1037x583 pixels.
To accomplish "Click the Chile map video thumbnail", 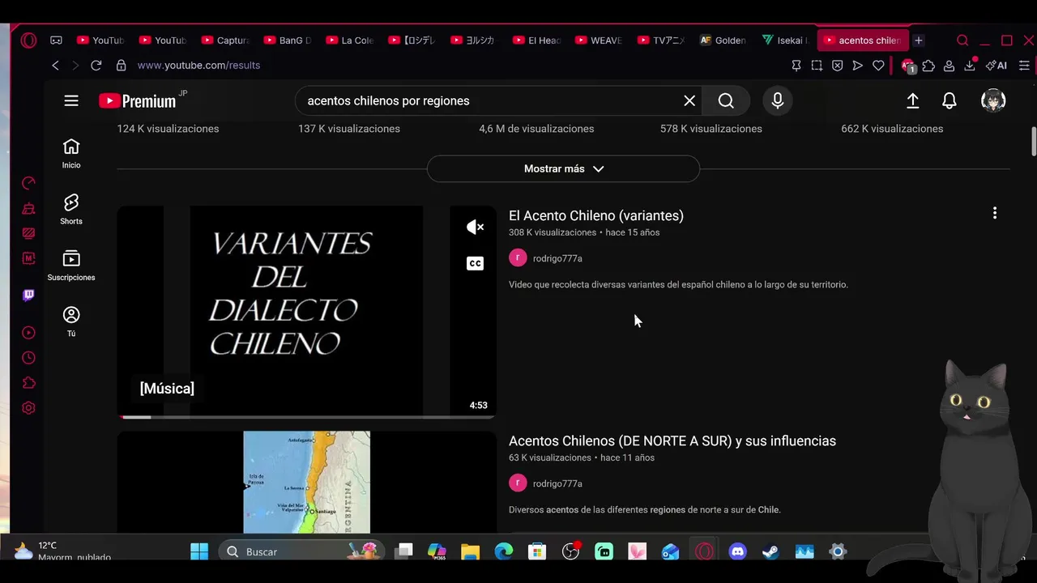I will pyautogui.click(x=306, y=482).
